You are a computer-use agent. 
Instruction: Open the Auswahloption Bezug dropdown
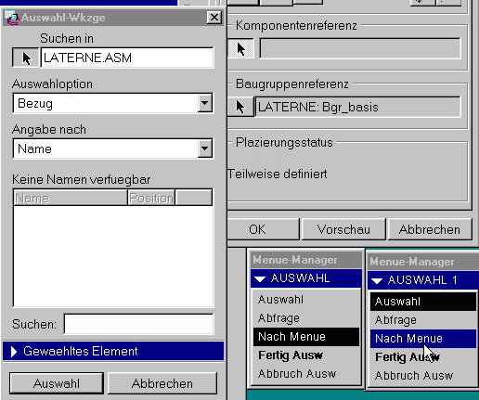pyautogui.click(x=205, y=103)
